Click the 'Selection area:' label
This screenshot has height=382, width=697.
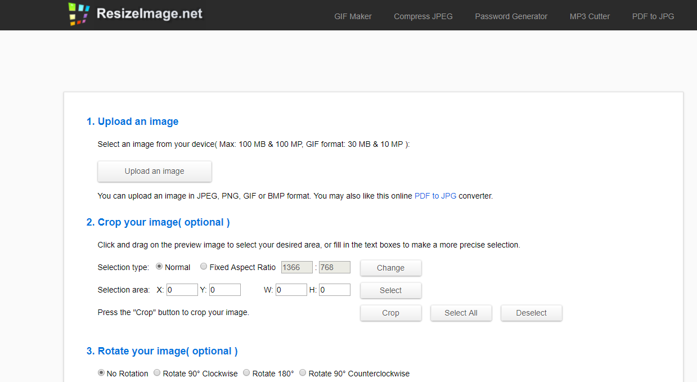coord(124,290)
